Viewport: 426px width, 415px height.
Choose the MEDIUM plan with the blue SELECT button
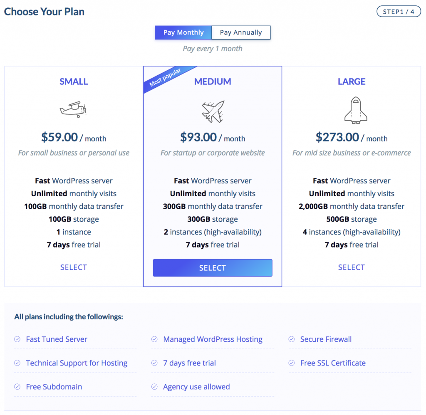[213, 268]
